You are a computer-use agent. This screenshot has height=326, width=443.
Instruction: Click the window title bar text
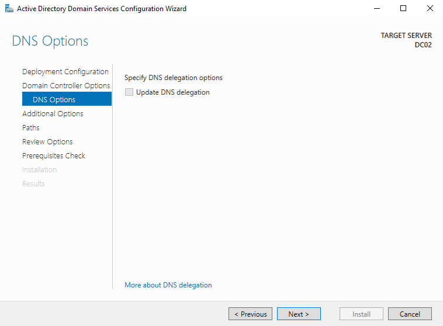pos(102,9)
